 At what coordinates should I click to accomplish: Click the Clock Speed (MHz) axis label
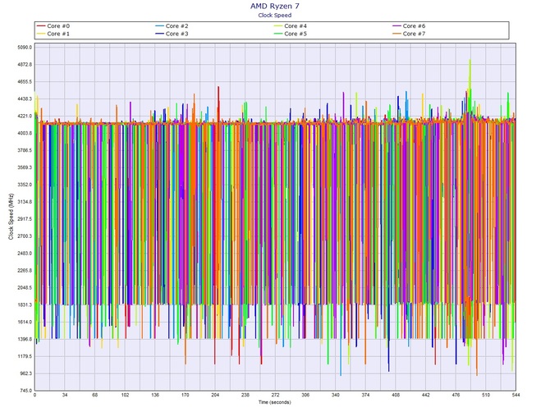pyautogui.click(x=11, y=217)
